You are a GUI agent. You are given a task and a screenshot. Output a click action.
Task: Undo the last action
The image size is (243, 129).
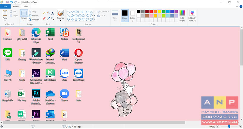(x=12, y=2)
